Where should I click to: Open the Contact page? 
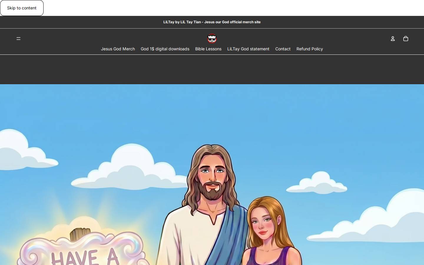pyautogui.click(x=283, y=49)
